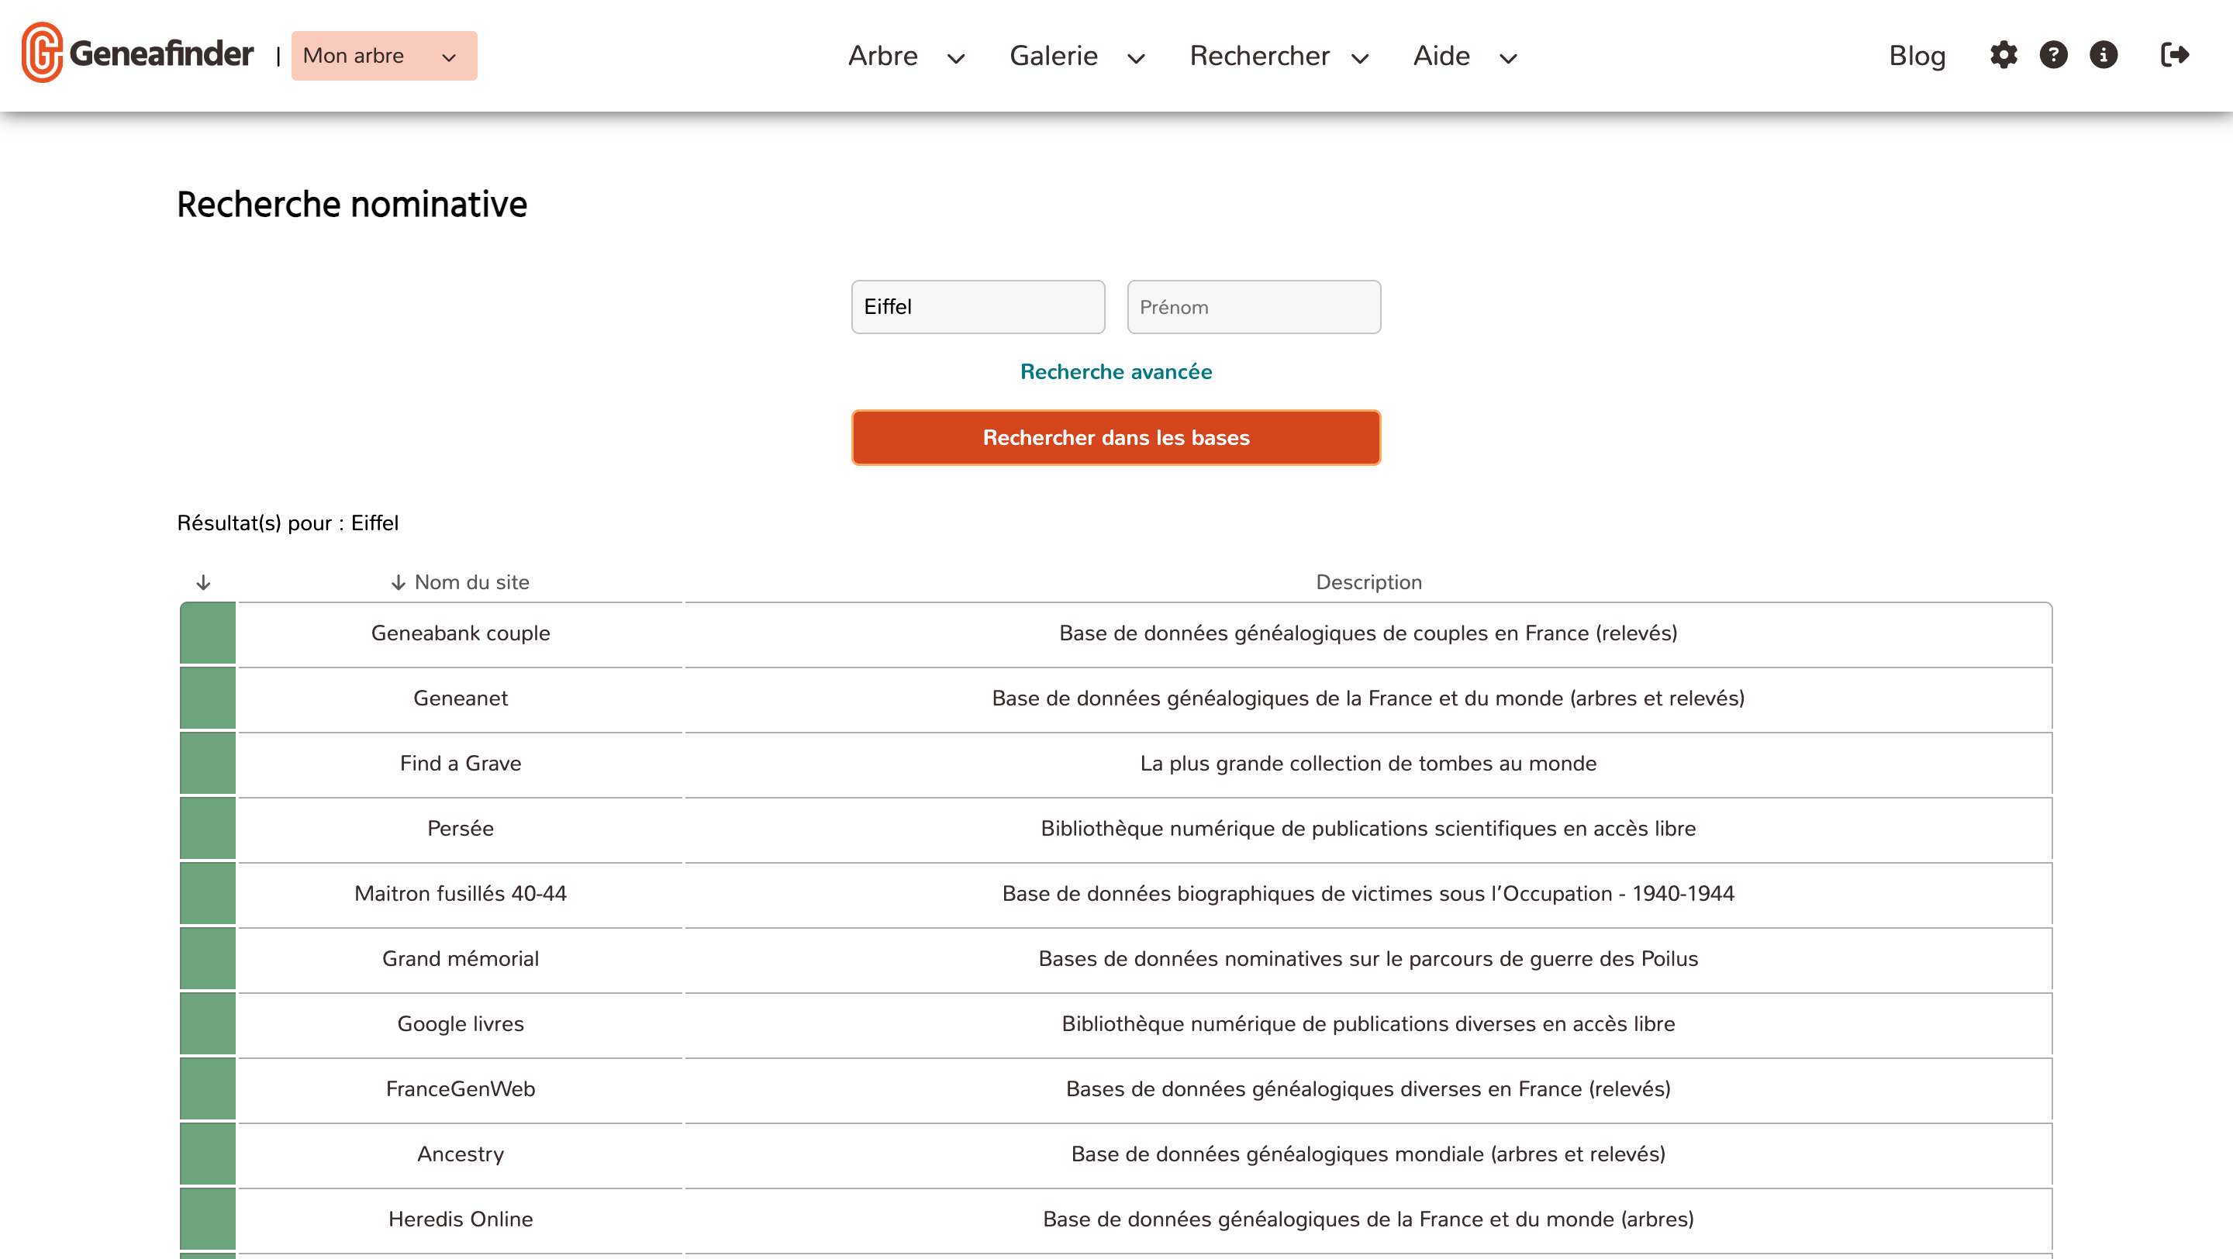Expand the Galerie menu
The image size is (2233, 1259).
click(1078, 56)
